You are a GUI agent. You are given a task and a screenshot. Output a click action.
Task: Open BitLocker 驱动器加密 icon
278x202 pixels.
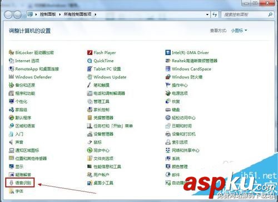pos(11,53)
